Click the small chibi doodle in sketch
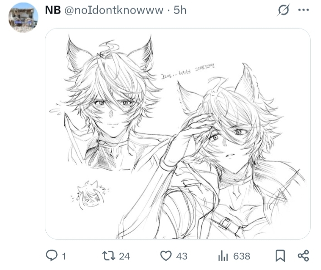 tap(90, 195)
